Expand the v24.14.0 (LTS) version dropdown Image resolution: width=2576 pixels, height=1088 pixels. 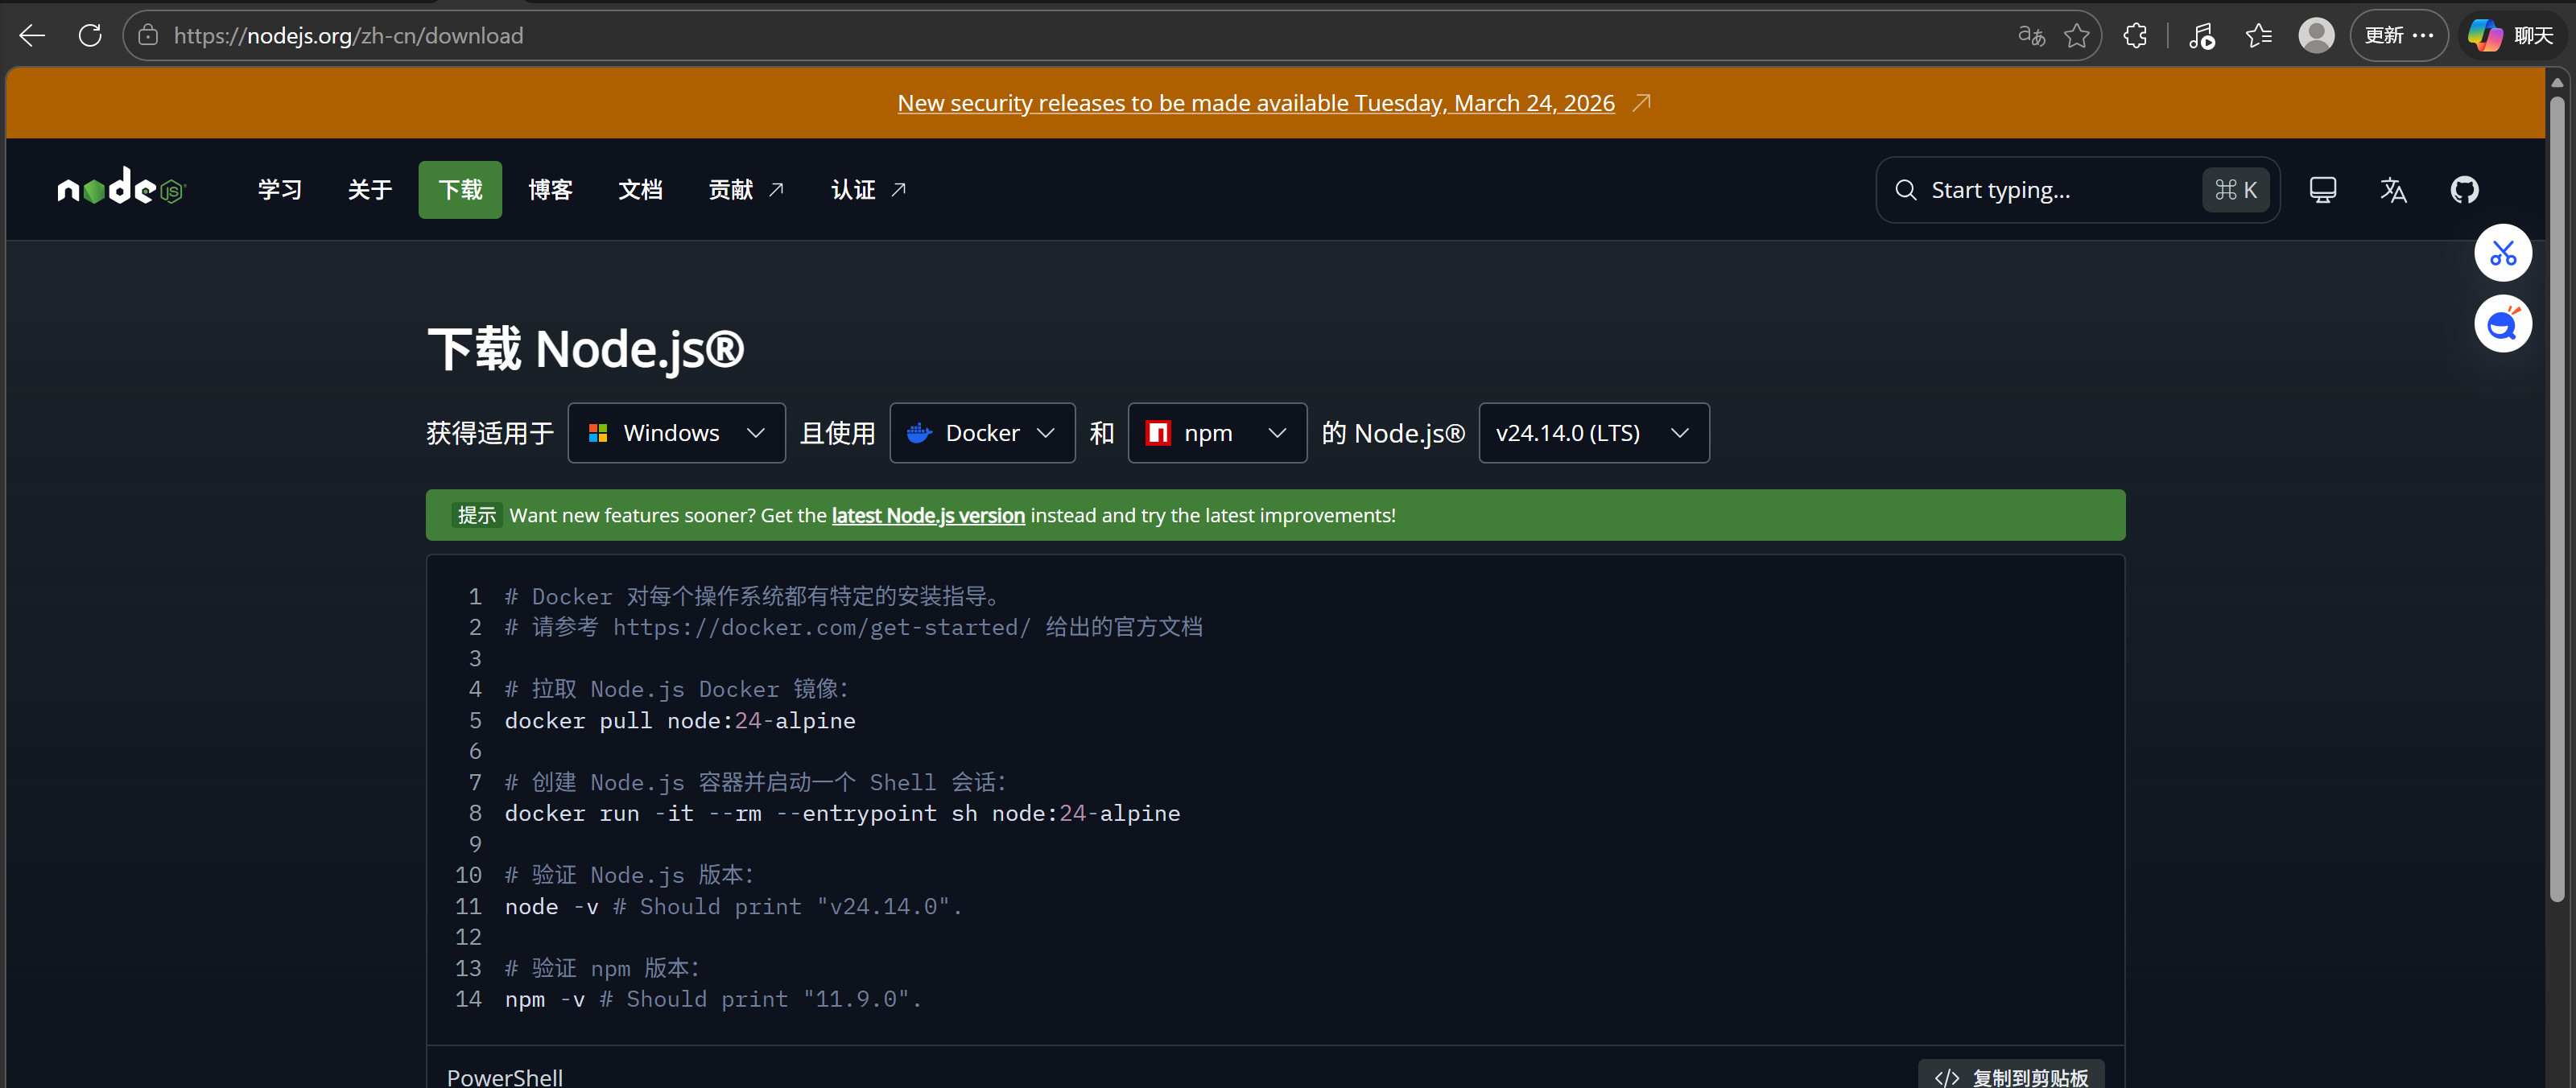click(1594, 433)
